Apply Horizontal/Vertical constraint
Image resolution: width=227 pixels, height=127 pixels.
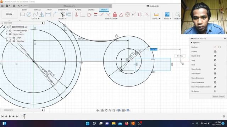(x=77, y=14)
